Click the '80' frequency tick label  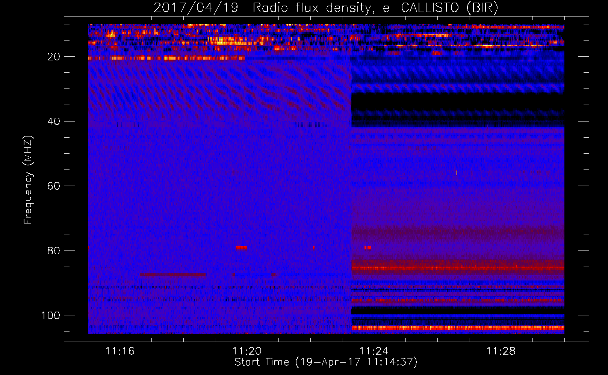(x=54, y=250)
